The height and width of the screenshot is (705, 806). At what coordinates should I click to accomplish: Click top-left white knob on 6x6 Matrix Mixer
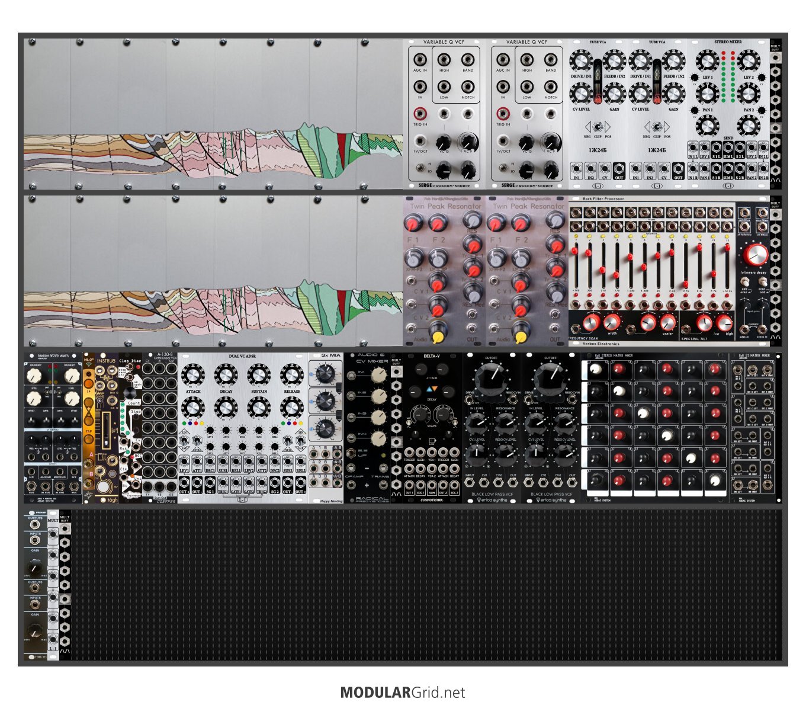[596, 369]
